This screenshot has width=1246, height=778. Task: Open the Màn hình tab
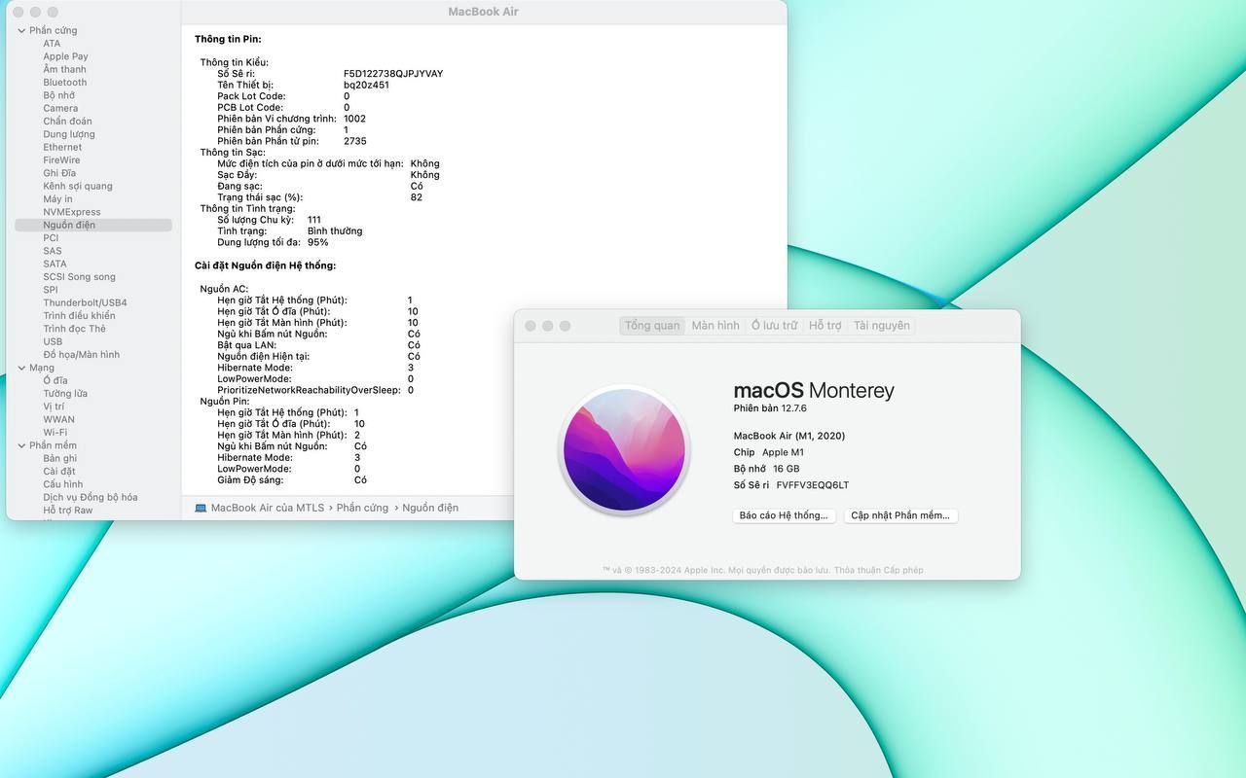coord(715,326)
